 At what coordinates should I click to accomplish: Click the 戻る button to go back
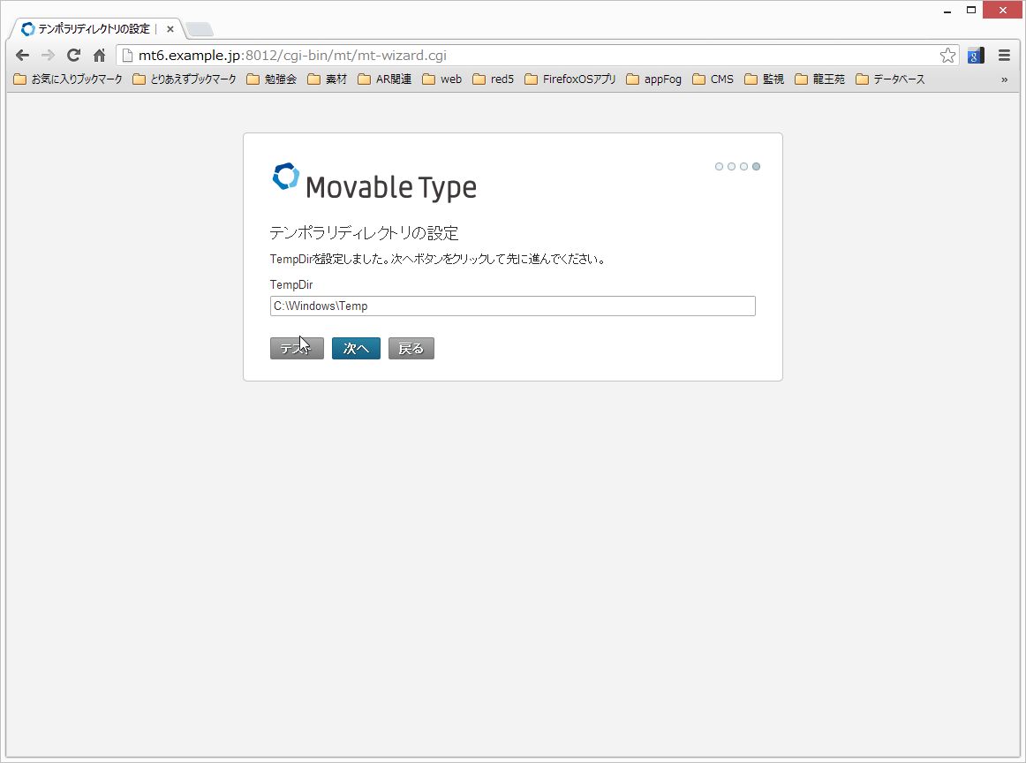(411, 348)
